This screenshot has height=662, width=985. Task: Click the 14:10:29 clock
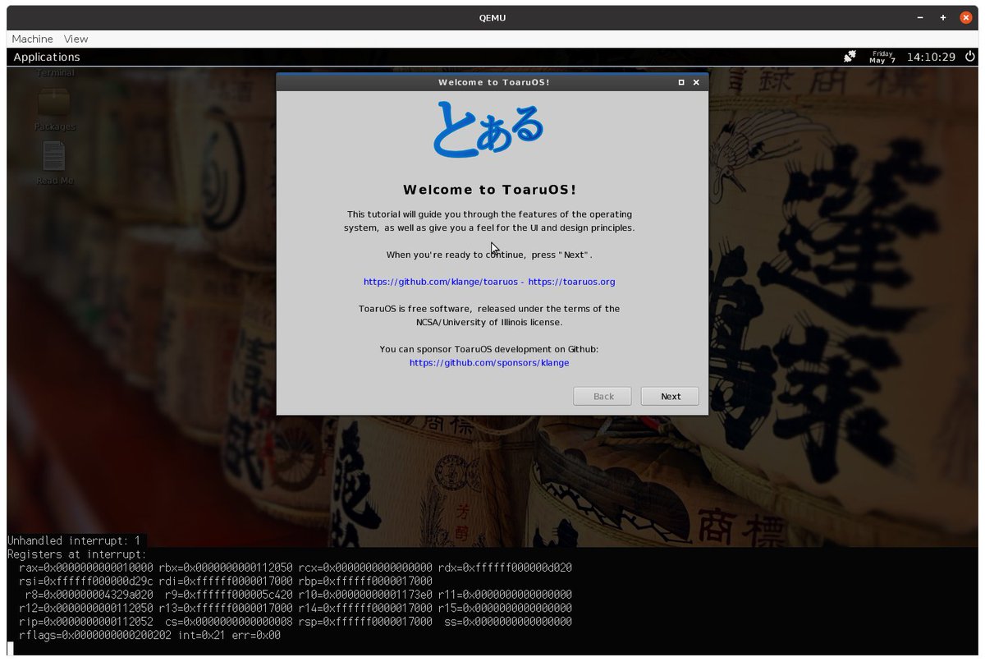tap(931, 57)
